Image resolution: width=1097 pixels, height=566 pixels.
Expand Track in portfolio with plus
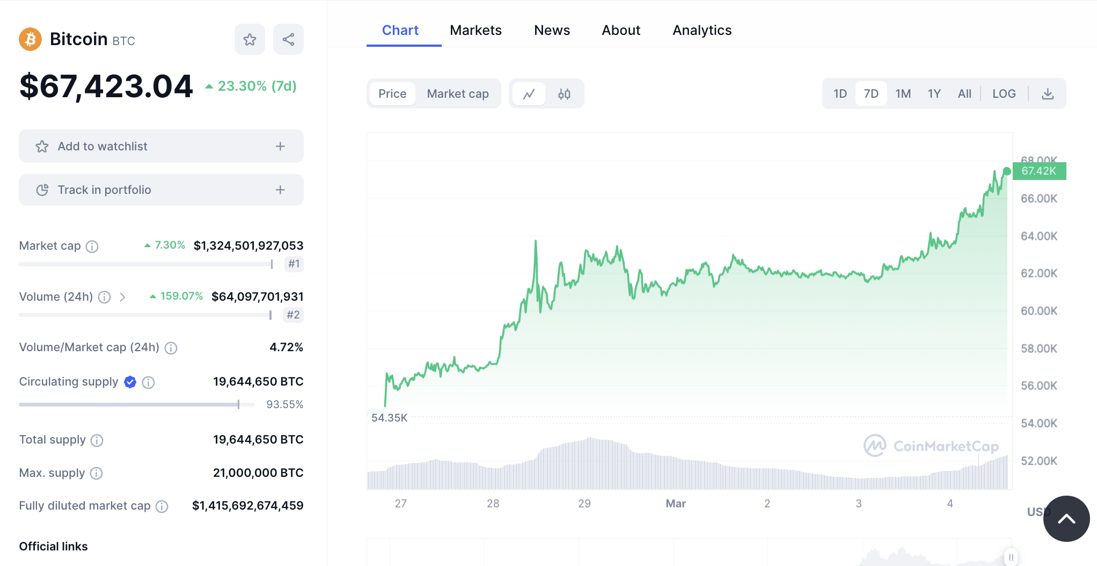(280, 190)
